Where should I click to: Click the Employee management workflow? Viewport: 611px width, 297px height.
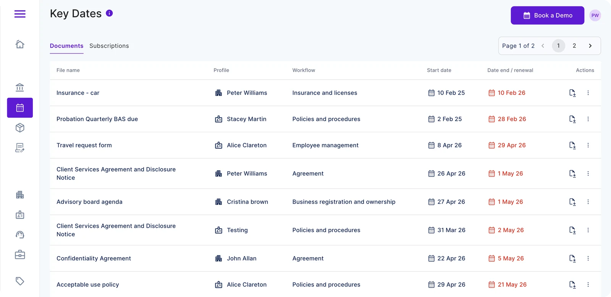pyautogui.click(x=325, y=145)
